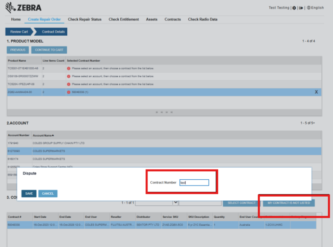The width and height of the screenshot is (333, 247).
Task: Click MY CONTRACT IS NOT LISTED button
Action: click(x=289, y=203)
